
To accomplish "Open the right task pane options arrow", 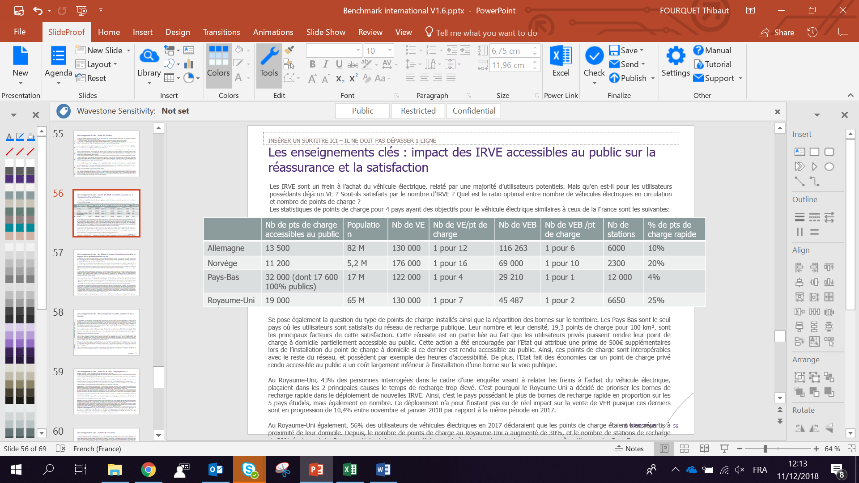I will [817, 115].
